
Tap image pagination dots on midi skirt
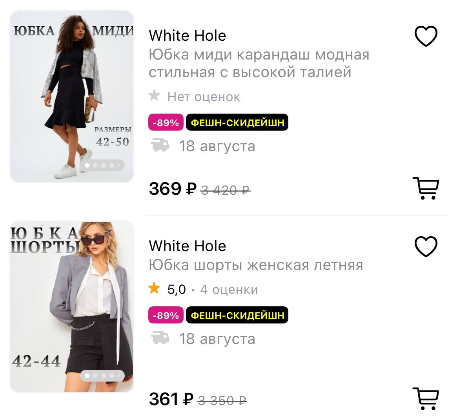tap(102, 166)
